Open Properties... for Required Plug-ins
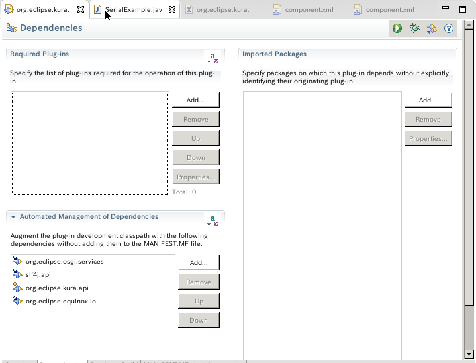476x363 pixels. [195, 177]
